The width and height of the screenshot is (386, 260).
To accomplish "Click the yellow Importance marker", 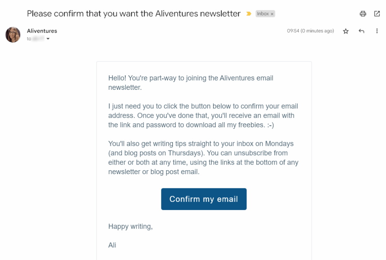I will coord(248,13).
